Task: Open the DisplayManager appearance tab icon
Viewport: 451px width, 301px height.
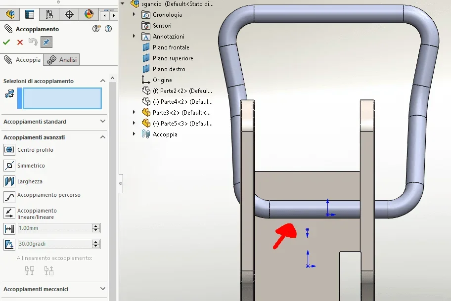Action: tap(89, 14)
